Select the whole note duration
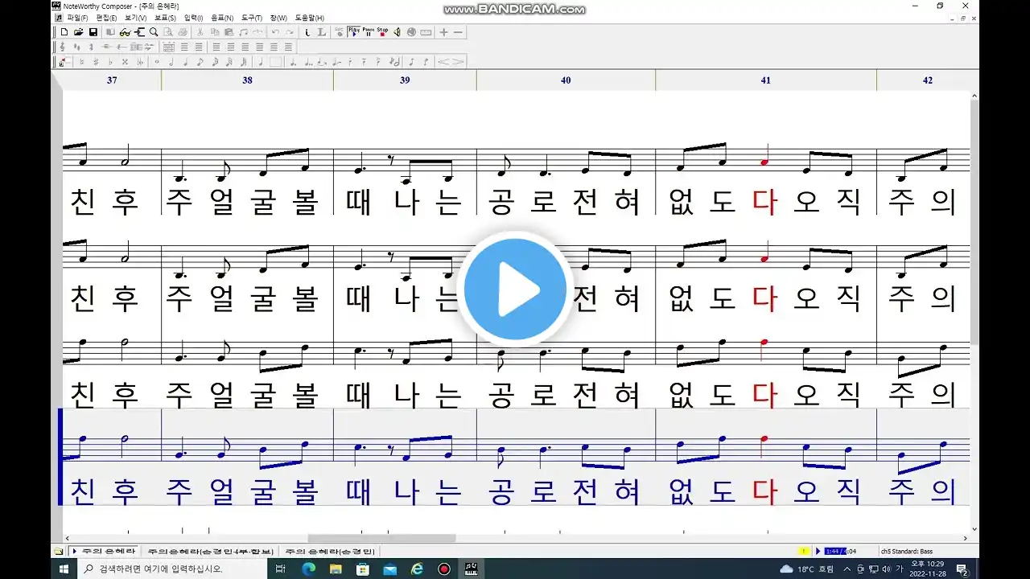This screenshot has width=1030, height=579. 157,62
